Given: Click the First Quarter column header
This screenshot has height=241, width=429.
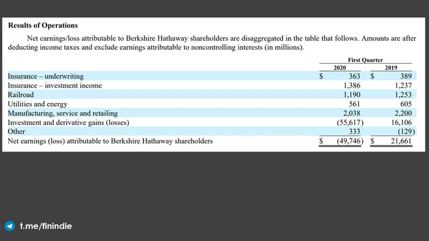Looking at the screenshot, I should point(365,59).
